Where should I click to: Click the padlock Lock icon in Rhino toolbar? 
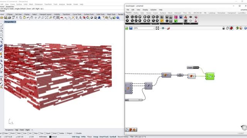pyautogui.click(x=80, y=18)
